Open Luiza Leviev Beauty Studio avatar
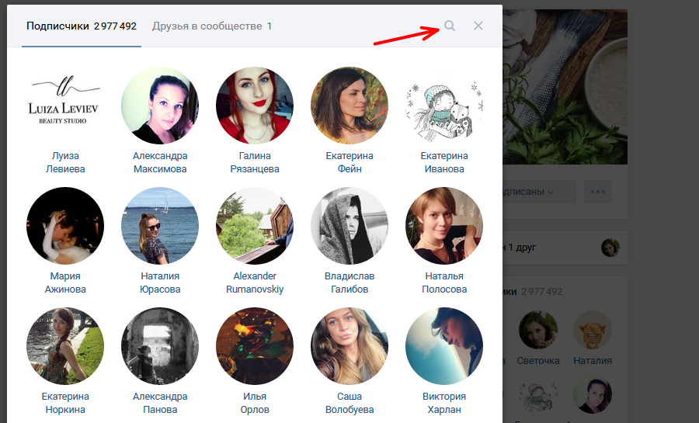The image size is (699, 423). click(65, 106)
